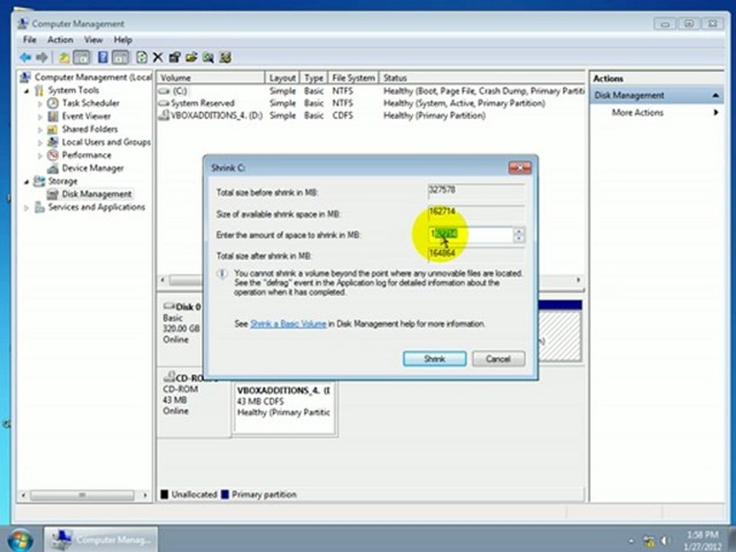
Task: Open the Help menu
Action: [123, 40]
